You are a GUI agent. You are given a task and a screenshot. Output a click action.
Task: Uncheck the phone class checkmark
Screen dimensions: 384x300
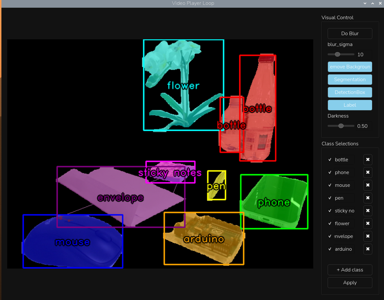[330, 172]
